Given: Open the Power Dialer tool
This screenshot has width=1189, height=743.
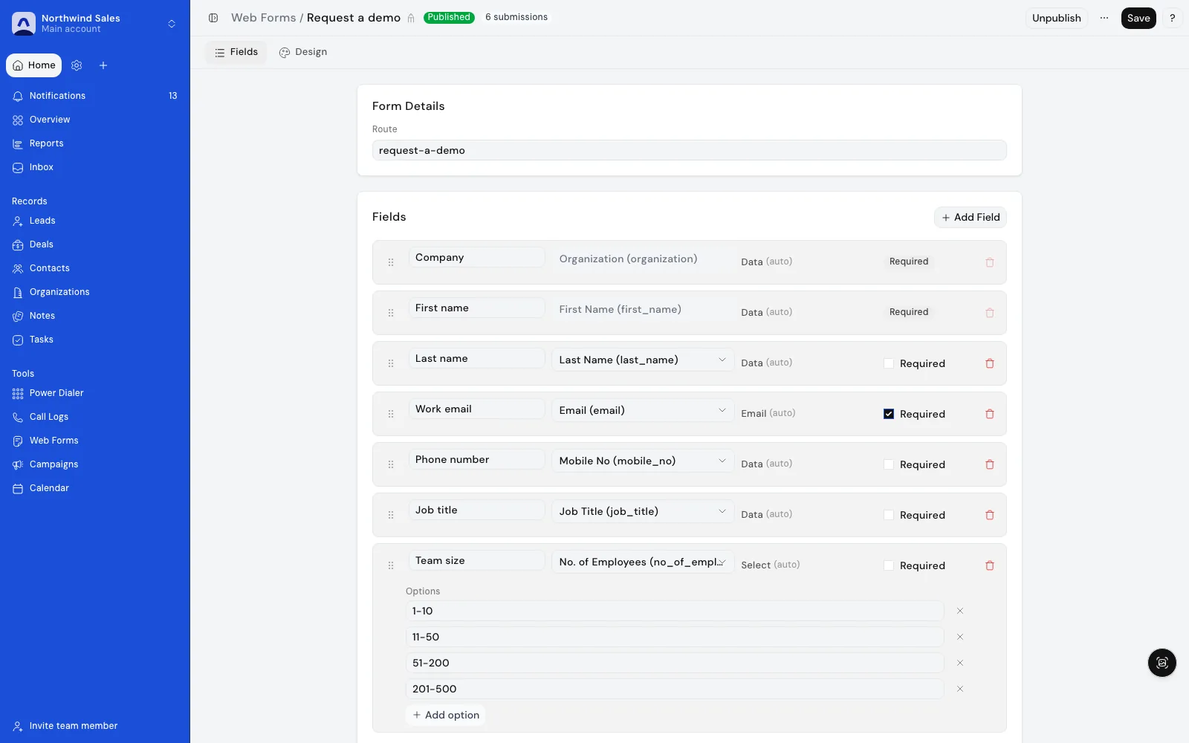Looking at the screenshot, I should (x=95, y=393).
